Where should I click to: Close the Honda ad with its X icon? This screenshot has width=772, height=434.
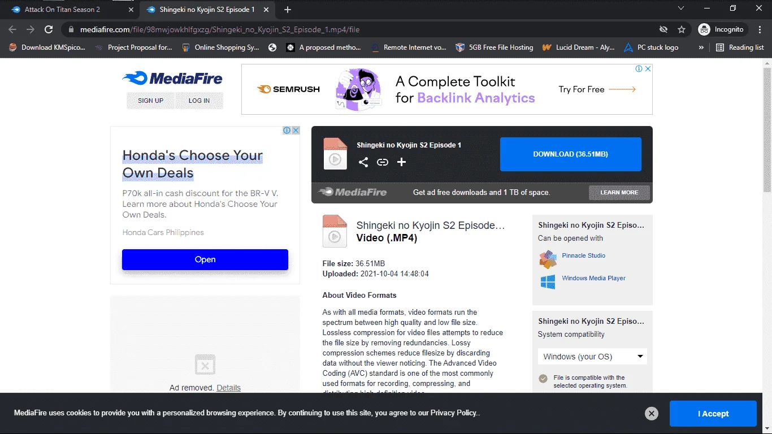click(296, 131)
